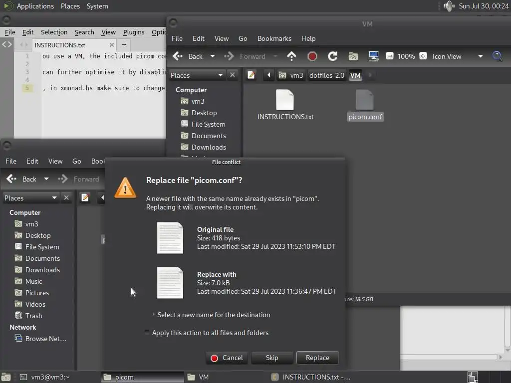
Task: Add a new tab in text editor
Action: point(124,44)
